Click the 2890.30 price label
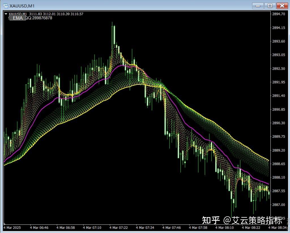The width and height of the screenshot is (290, 233). [279, 123]
